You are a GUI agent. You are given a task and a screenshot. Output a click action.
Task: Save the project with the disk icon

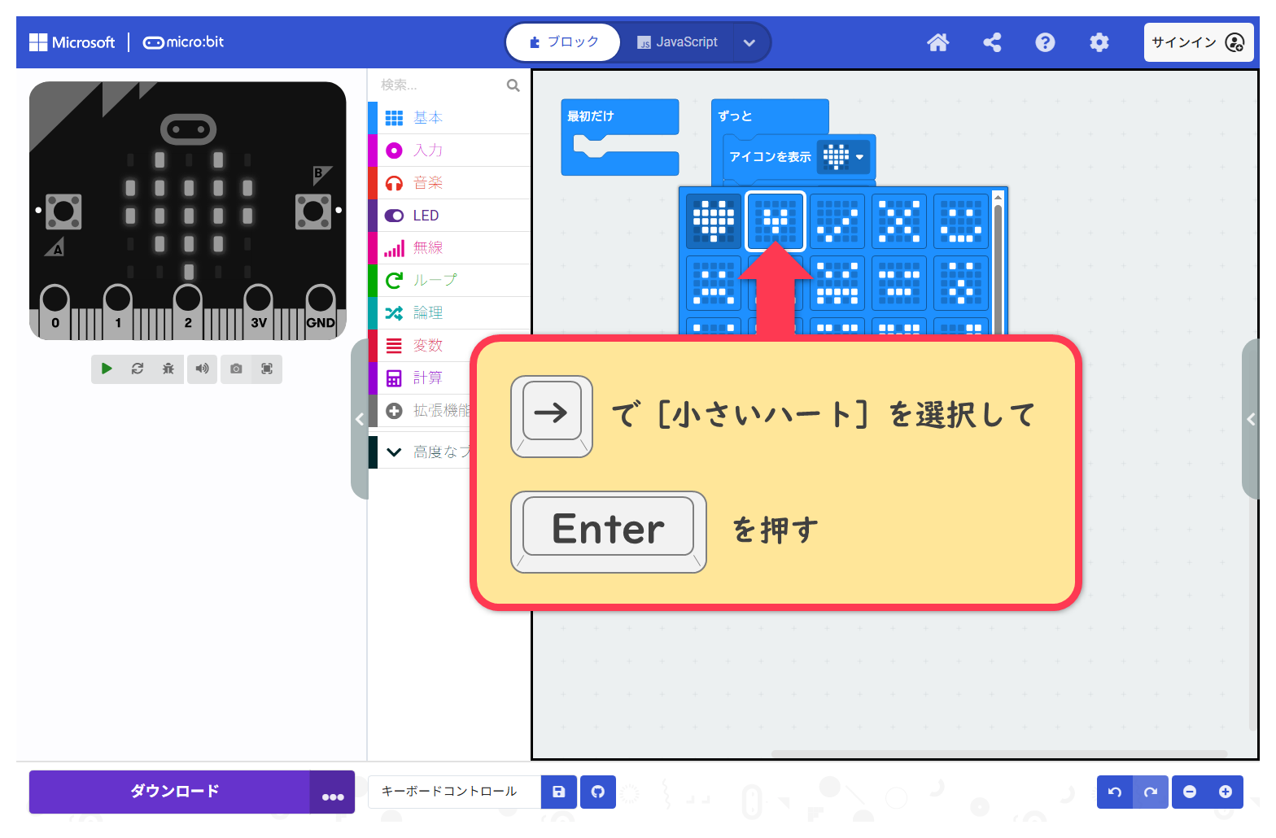pyautogui.click(x=559, y=792)
